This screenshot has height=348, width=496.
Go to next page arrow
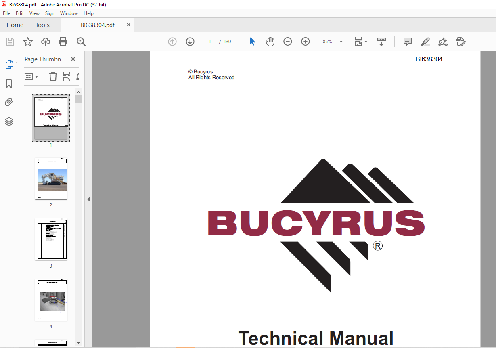[x=190, y=42]
